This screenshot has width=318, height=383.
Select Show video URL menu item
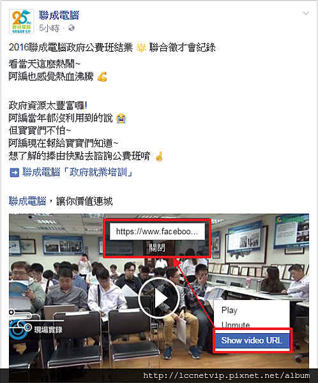pos(252,340)
